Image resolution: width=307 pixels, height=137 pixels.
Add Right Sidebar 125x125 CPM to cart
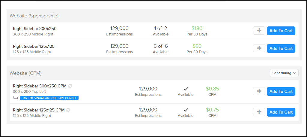[x=281, y=112]
